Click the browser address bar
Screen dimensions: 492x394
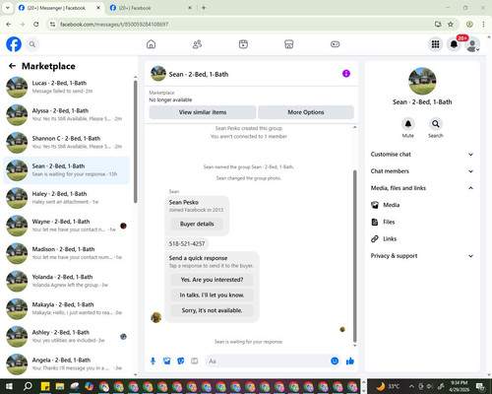[243, 24]
